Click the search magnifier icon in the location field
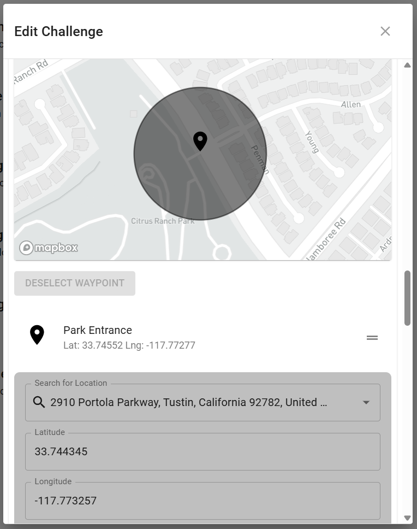The width and height of the screenshot is (417, 529). tap(39, 402)
